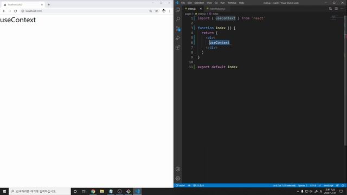Click the LF end-of-line indicator in status bar
The width and height of the screenshot is (347, 195).
(319, 185)
